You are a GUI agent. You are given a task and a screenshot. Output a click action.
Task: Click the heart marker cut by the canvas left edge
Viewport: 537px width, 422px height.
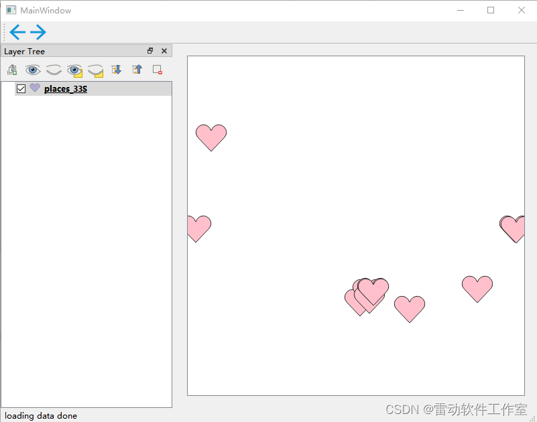point(199,228)
